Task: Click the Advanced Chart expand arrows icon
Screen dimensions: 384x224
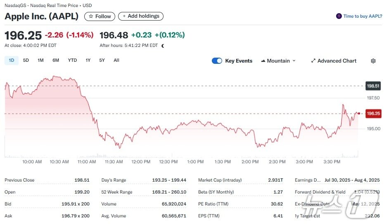Action: coord(313,61)
